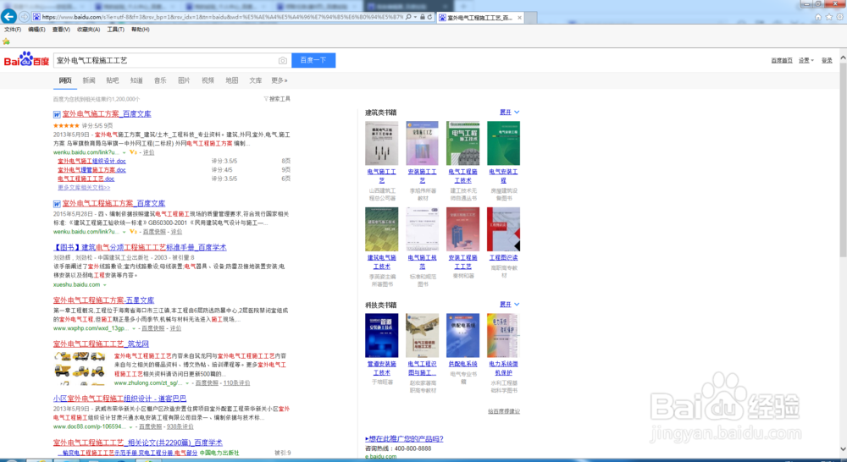The width and height of the screenshot is (847, 462).
Task: Open 电气工程施工技术 green book cover
Action: [x=463, y=143]
